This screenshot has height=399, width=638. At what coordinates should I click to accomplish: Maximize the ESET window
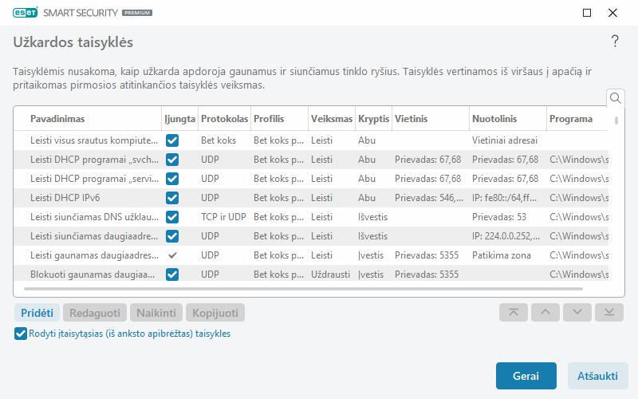pyautogui.click(x=587, y=13)
